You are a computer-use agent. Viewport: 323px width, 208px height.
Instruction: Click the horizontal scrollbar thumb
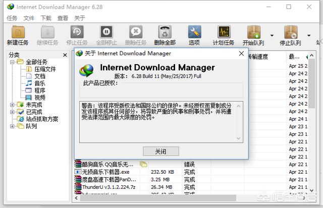158,198
